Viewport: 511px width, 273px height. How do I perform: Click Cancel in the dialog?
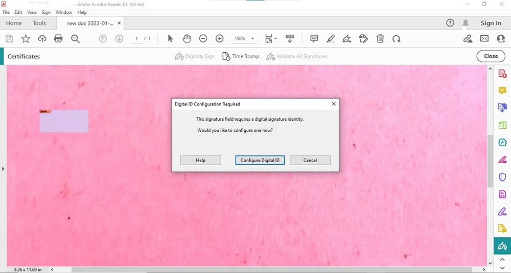coord(310,160)
